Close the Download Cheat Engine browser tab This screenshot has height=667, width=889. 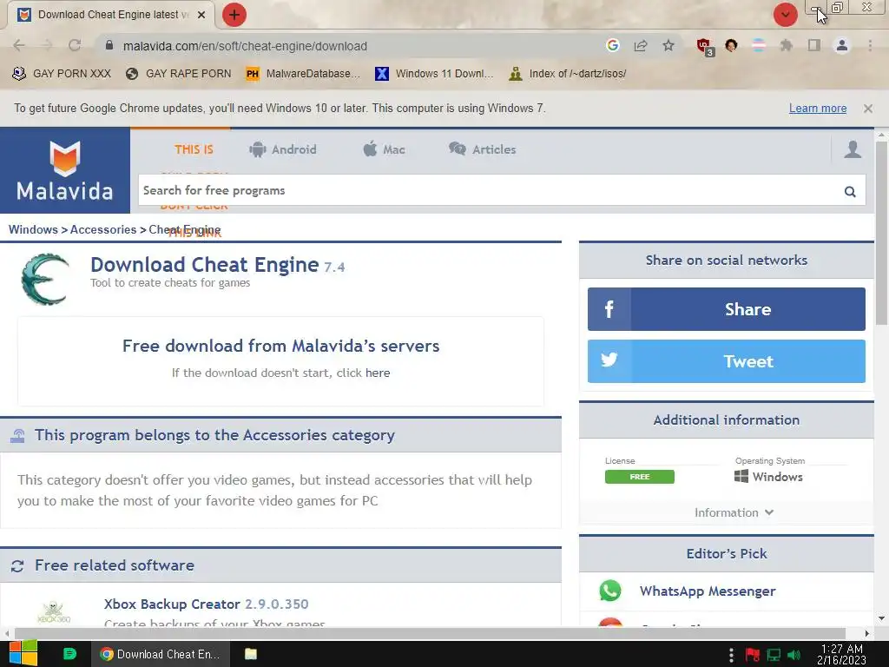[201, 15]
